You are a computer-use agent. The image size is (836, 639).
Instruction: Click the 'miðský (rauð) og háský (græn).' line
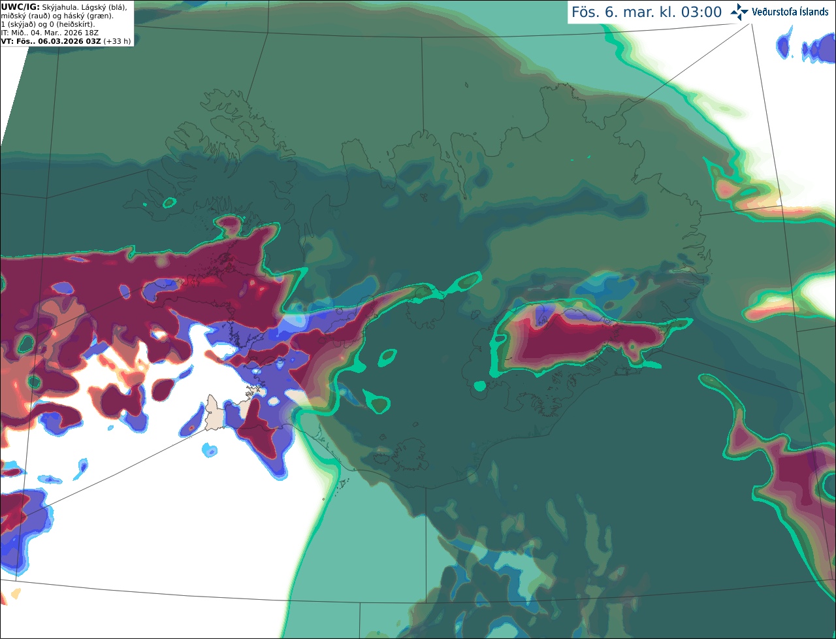(57, 15)
